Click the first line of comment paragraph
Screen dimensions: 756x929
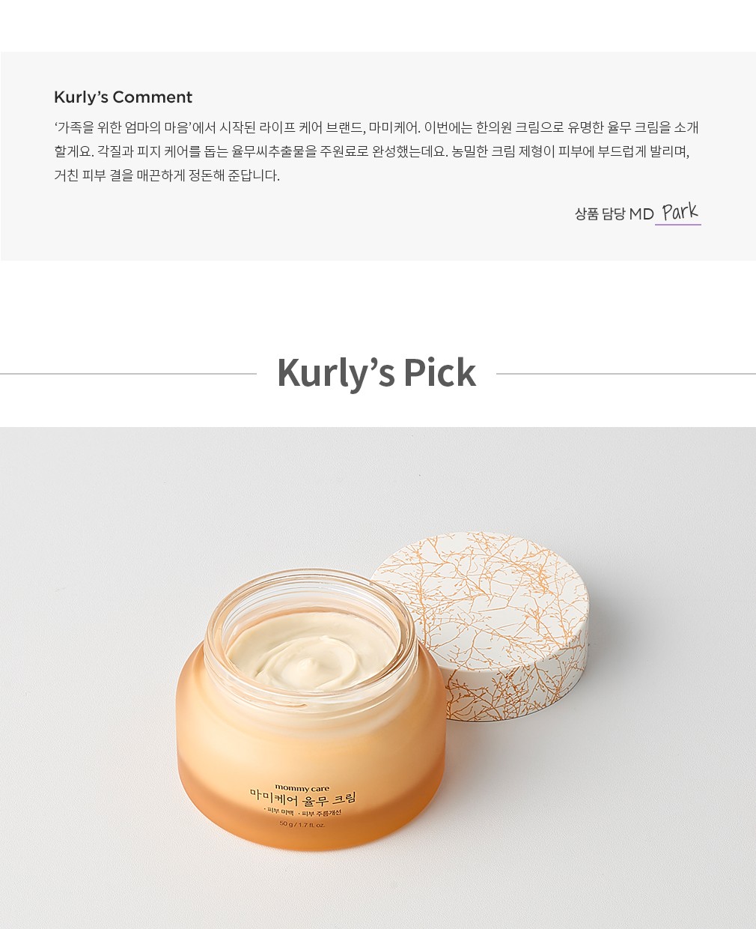(377, 127)
